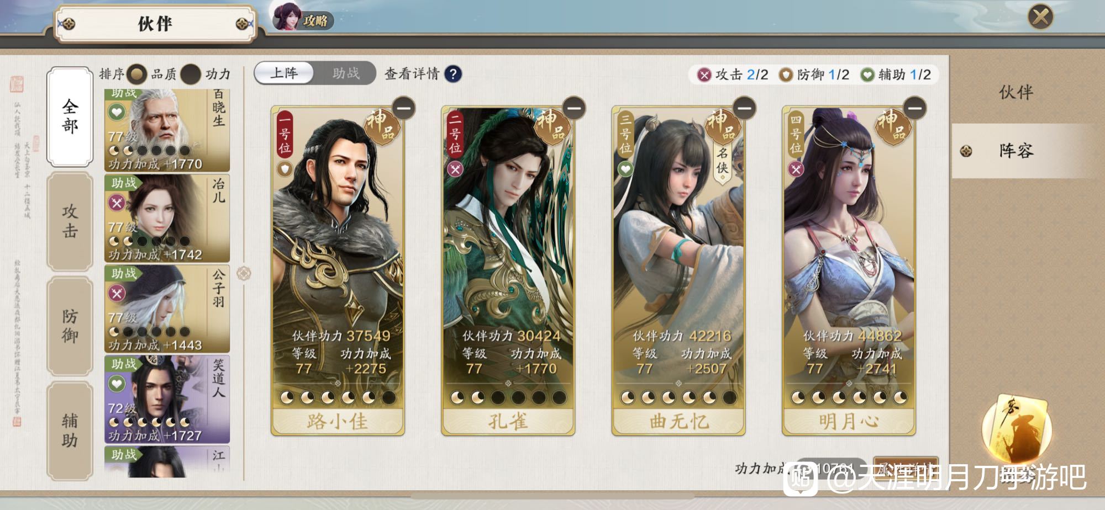This screenshot has width=1105, height=510.
Task: Open the 查看详情 question mark help icon
Action: tap(453, 74)
